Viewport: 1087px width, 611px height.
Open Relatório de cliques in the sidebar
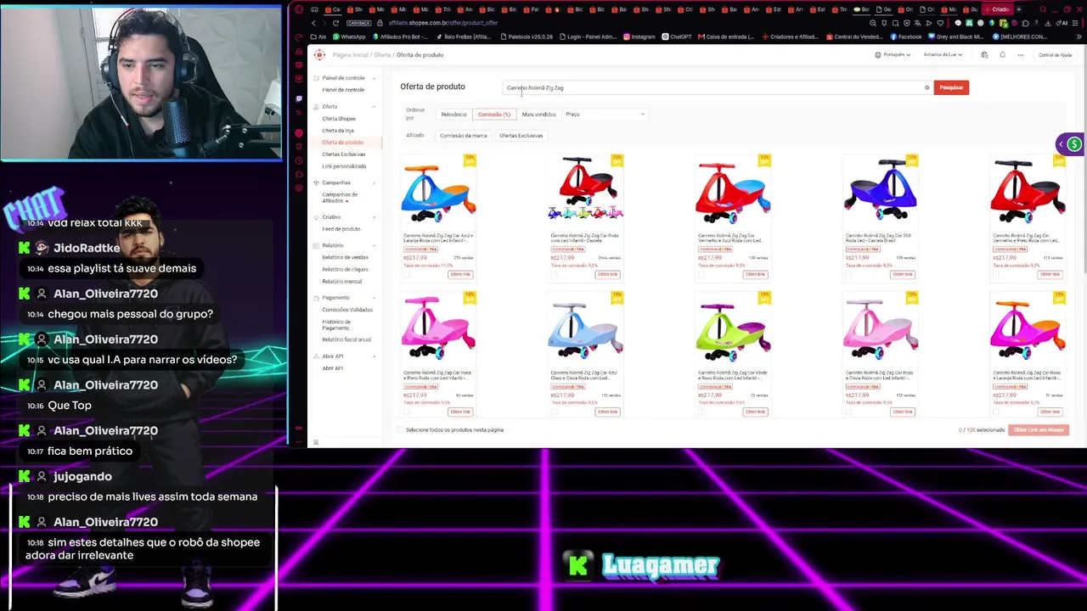tap(345, 269)
